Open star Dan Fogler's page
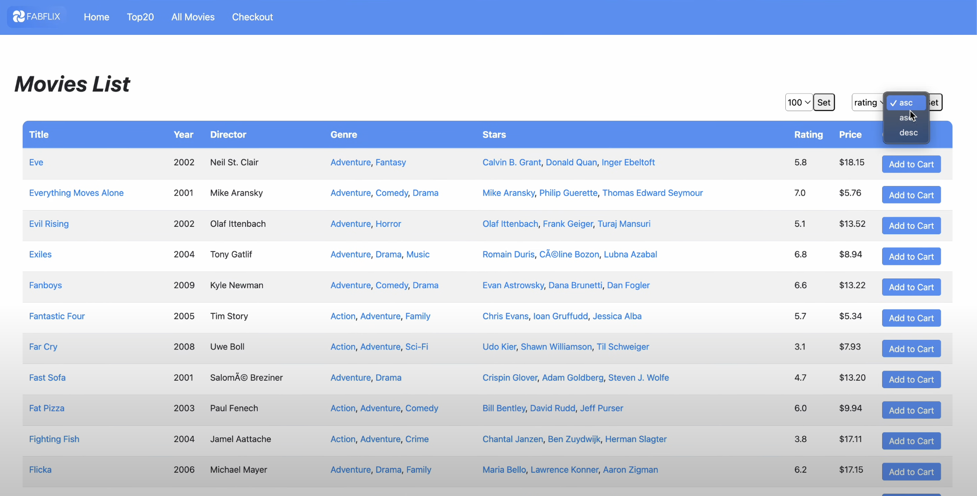 tap(628, 285)
